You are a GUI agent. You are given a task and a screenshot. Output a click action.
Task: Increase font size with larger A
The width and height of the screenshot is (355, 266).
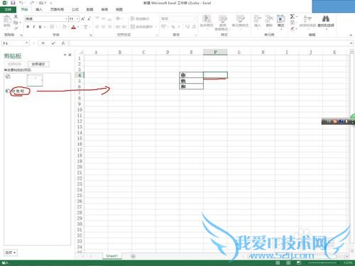tap(83, 18)
